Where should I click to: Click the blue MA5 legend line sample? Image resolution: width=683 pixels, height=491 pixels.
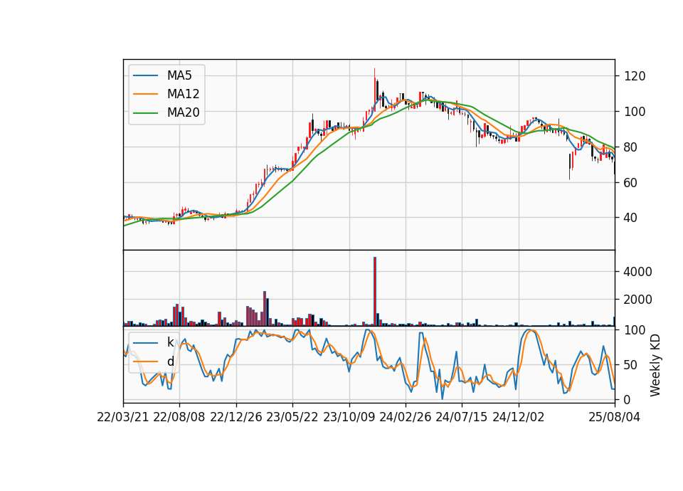[145, 75]
